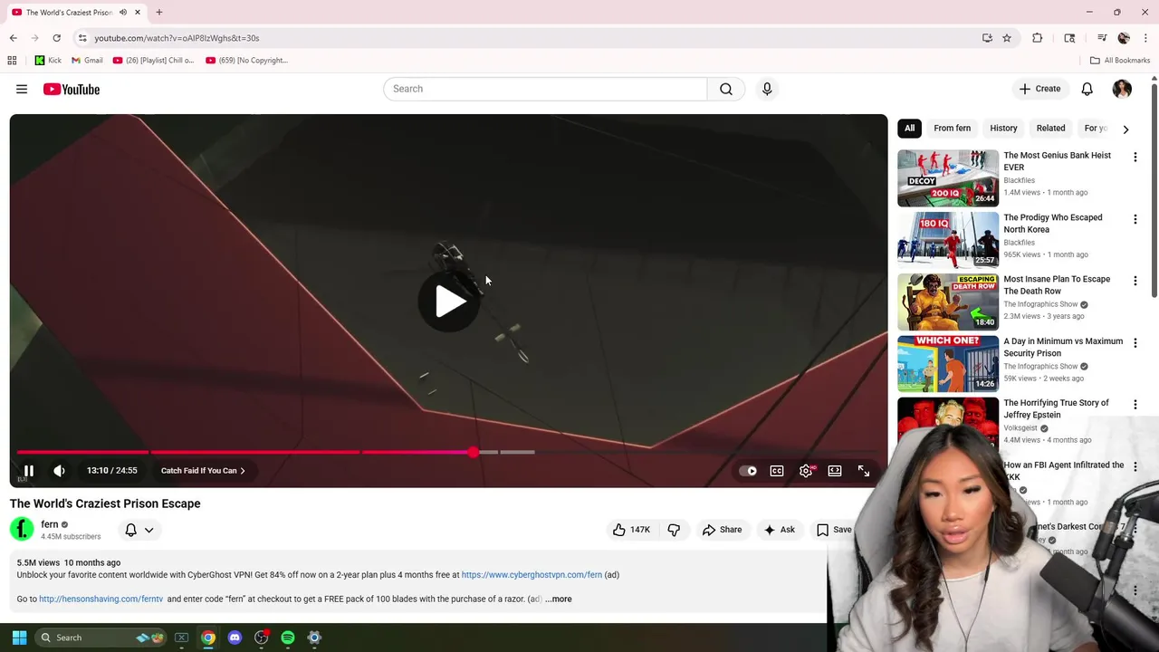Open The Most Genius Bank Heist thumbnail
The image size is (1159, 652).
[x=948, y=178]
